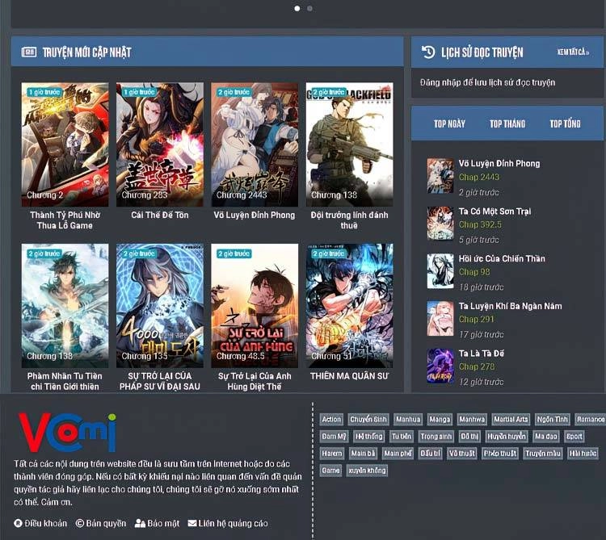Open Ta Luyện Khí Ba Ngàn Năm avatar

click(440, 319)
